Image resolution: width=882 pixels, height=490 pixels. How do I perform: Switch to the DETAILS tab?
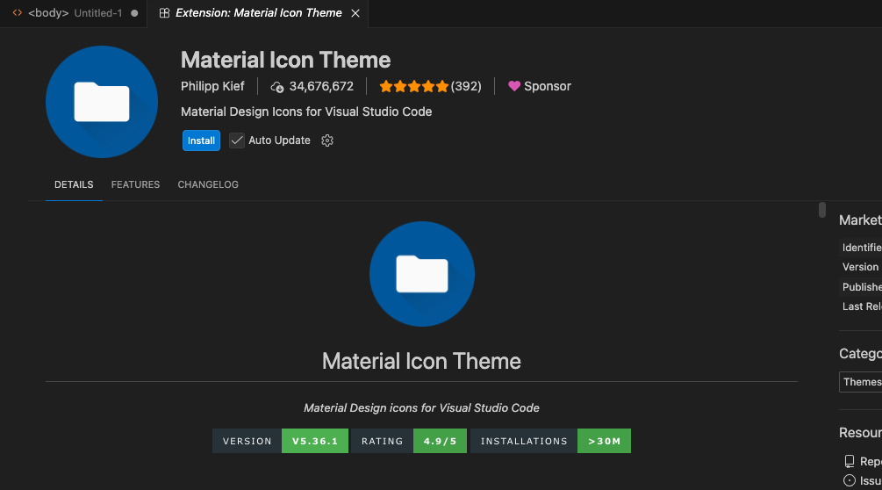tap(74, 184)
